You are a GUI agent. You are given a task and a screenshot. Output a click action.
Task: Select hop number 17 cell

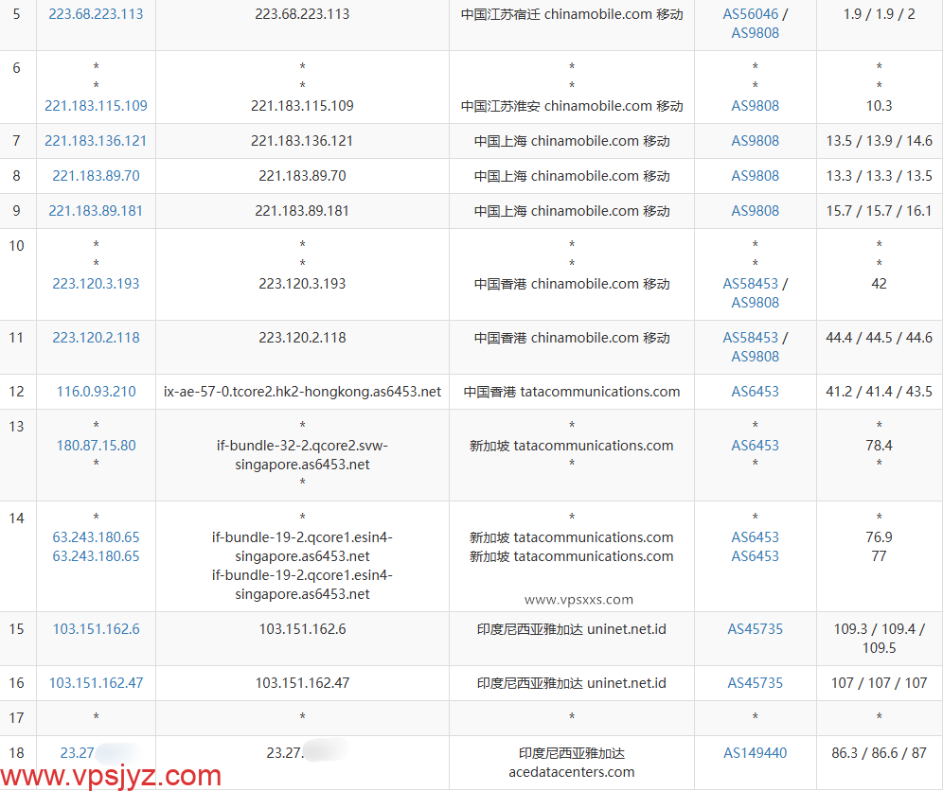point(17,718)
